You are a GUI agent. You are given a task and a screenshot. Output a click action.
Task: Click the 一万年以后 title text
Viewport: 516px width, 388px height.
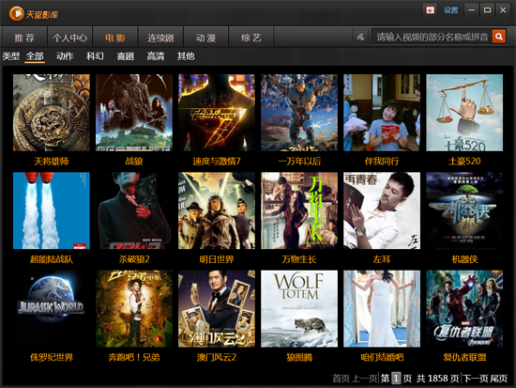(299, 162)
